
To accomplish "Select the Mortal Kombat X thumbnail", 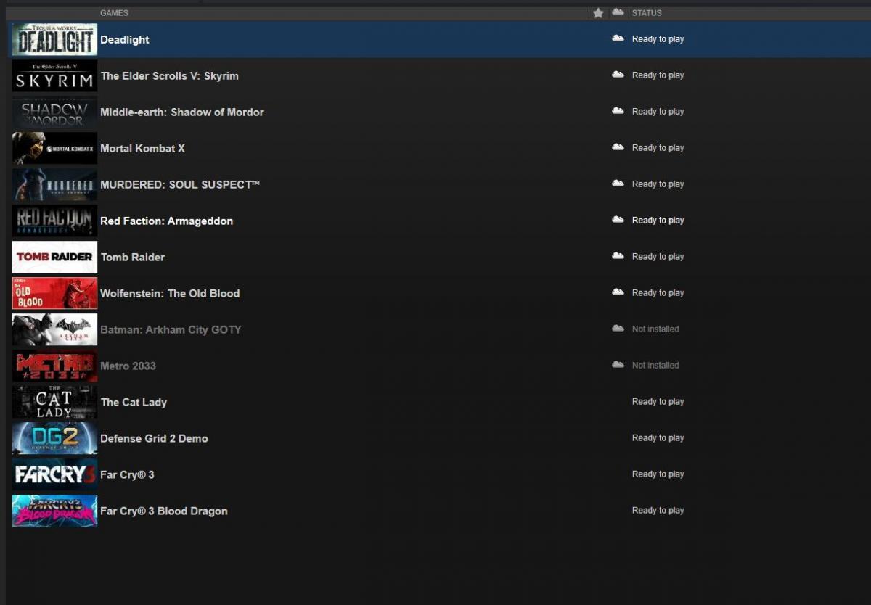I will 54,148.
